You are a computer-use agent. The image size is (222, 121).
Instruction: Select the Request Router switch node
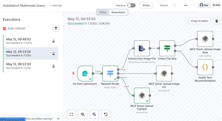(110, 74)
